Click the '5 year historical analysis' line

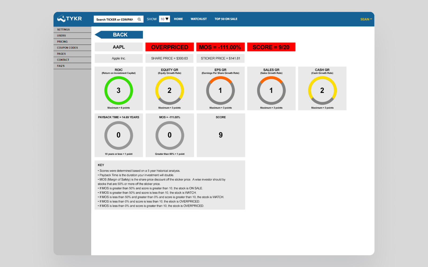(x=139, y=171)
